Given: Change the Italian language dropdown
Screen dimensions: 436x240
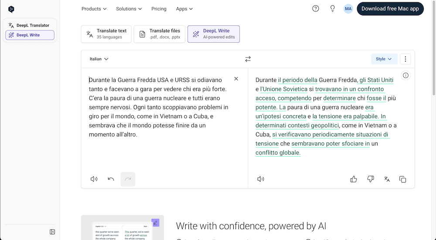Looking at the screenshot, I should [x=99, y=59].
